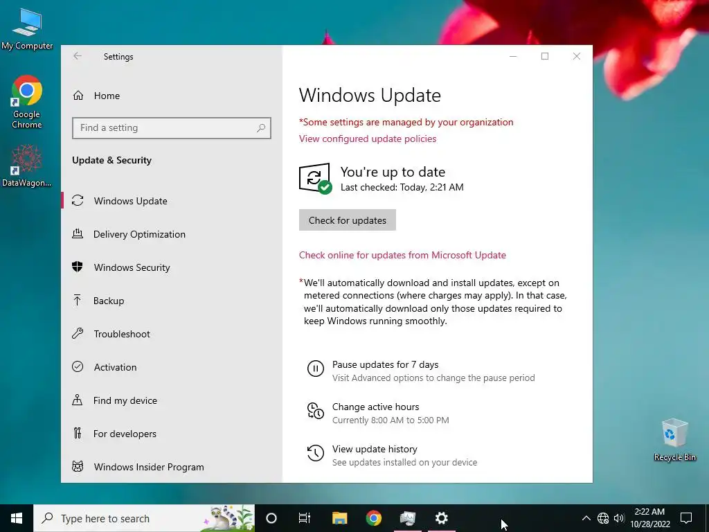The image size is (709, 532).
Task: Click the Find a setting search box
Action: pyautogui.click(x=172, y=128)
